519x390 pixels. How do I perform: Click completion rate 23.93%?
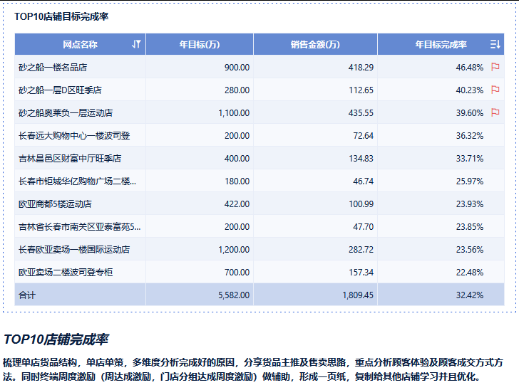coord(470,204)
